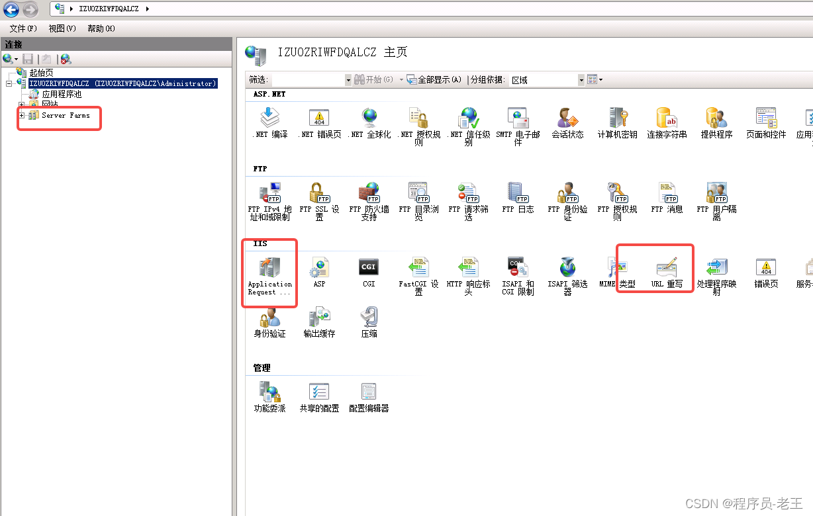The height and width of the screenshot is (516, 813).
Task: Open the 身份验证 feature
Action: (x=269, y=322)
